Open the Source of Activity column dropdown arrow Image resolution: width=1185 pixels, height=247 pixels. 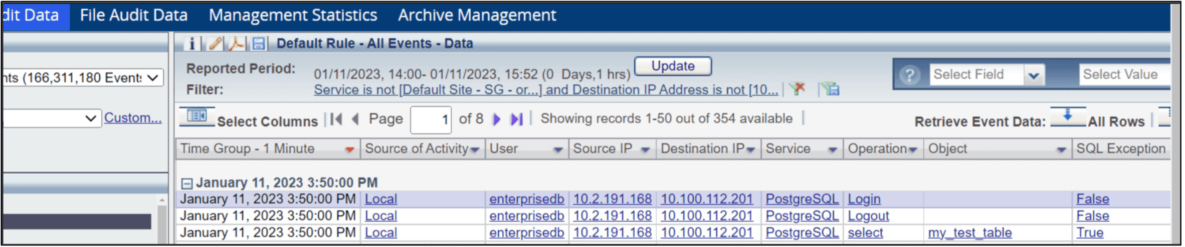(x=474, y=149)
